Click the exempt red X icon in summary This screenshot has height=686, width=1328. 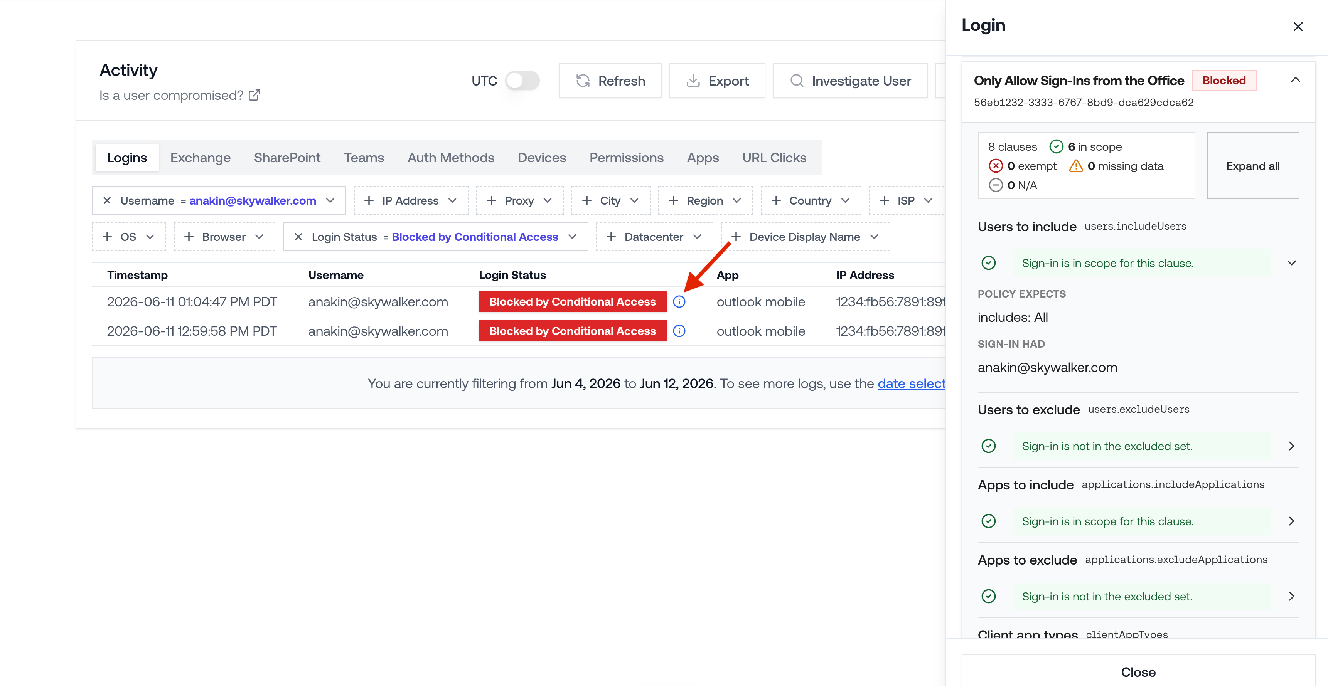pos(996,166)
